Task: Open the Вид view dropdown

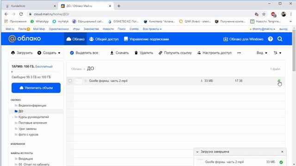Action: (262, 53)
